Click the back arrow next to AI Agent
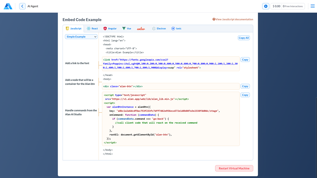This screenshot has height=178, width=317. click(x=22, y=6)
